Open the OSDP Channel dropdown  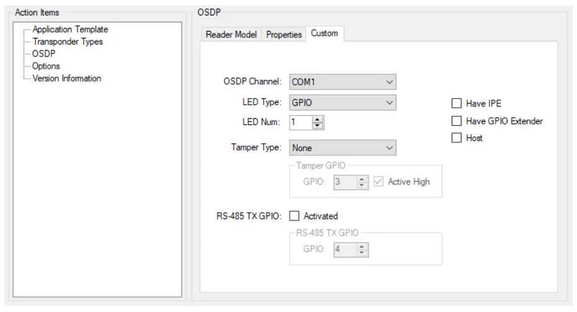[x=342, y=82]
